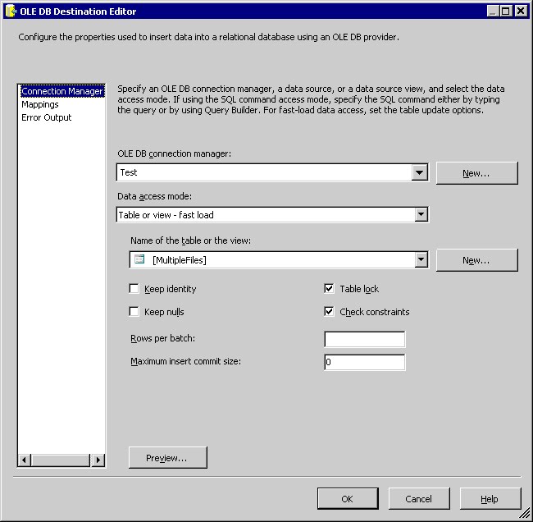Cancel the destination editor
This screenshot has height=522, width=533.
point(419,499)
